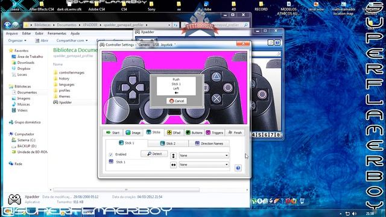
Task: Expand the Compartilhar com dropdown
Action: coord(72,40)
